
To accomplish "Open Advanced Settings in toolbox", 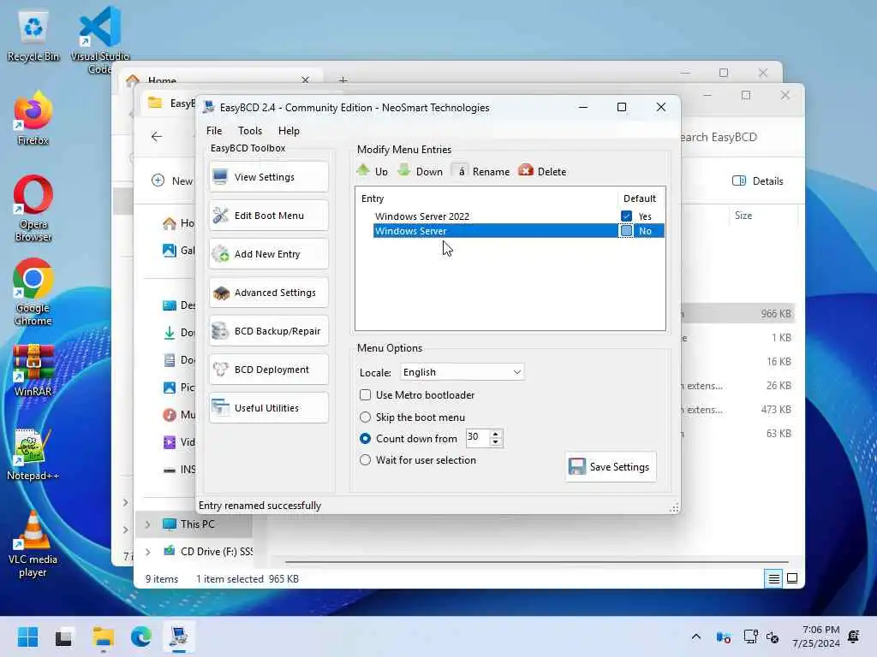I will 268,293.
